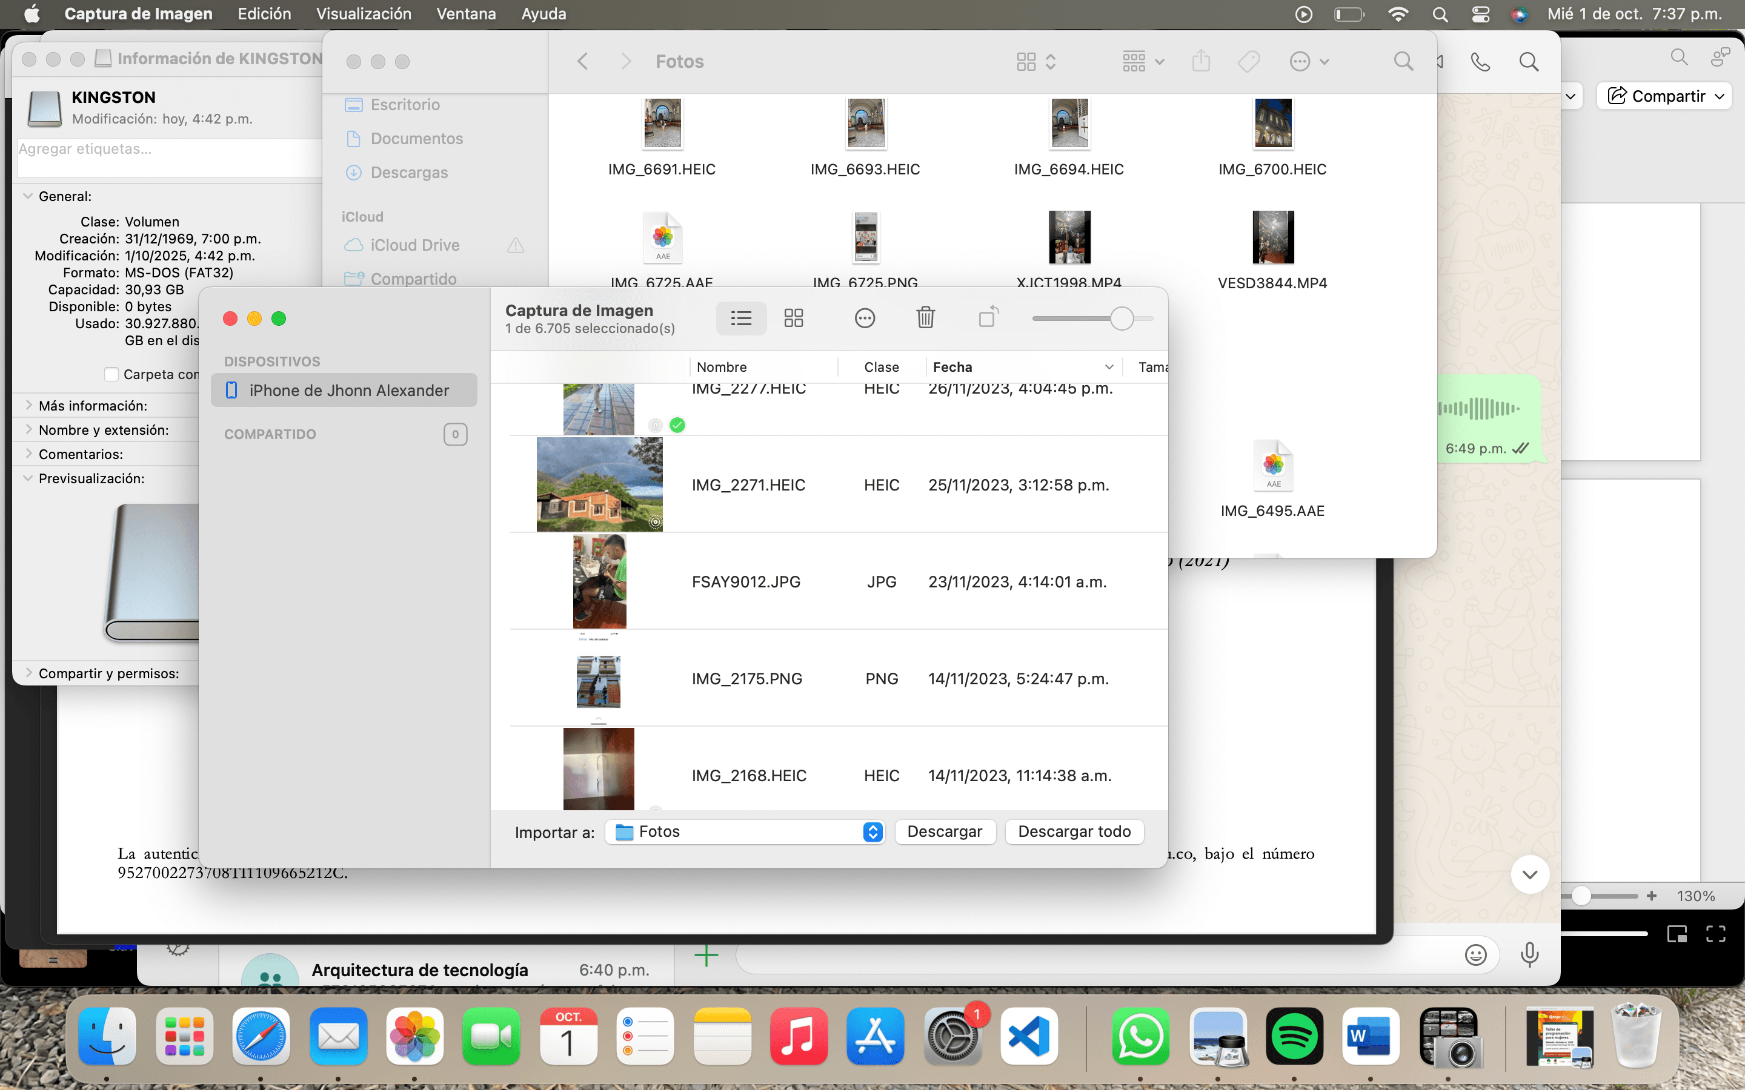Open the Edición menu
1745x1090 pixels.
[x=264, y=14]
